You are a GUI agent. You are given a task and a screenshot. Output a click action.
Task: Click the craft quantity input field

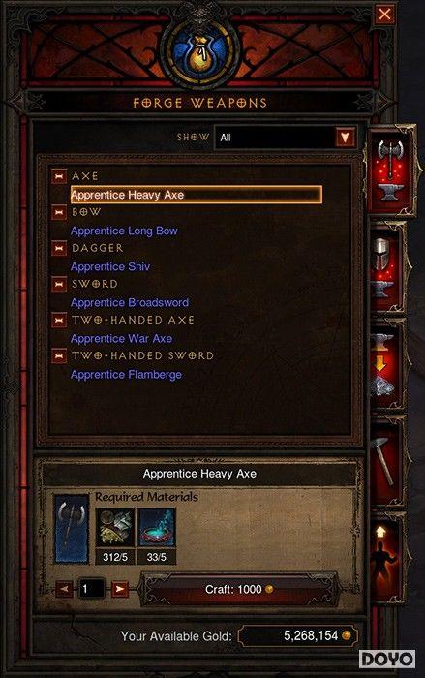tap(91, 589)
